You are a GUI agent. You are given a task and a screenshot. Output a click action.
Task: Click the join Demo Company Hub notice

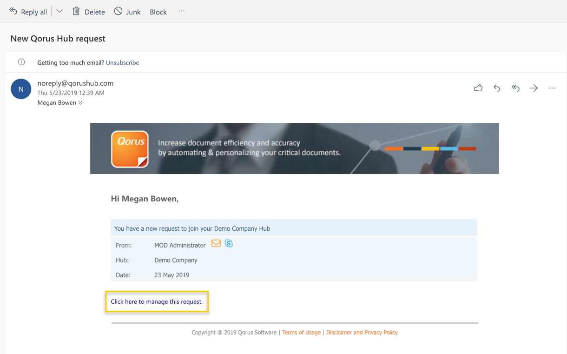pos(192,228)
